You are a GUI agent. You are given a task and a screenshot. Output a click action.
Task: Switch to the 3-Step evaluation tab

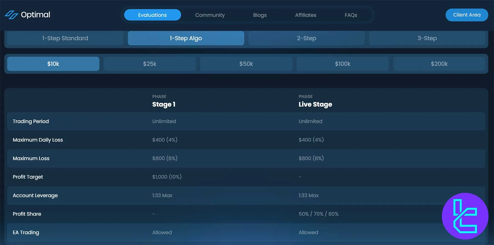(x=427, y=38)
